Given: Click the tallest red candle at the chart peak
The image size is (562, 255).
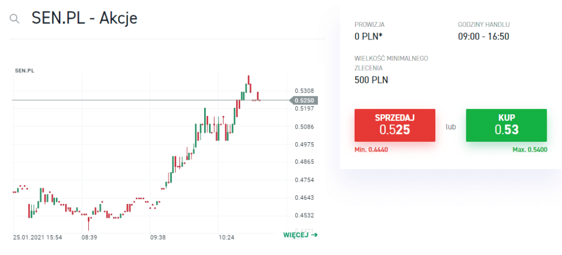Looking at the screenshot, I should [x=249, y=83].
